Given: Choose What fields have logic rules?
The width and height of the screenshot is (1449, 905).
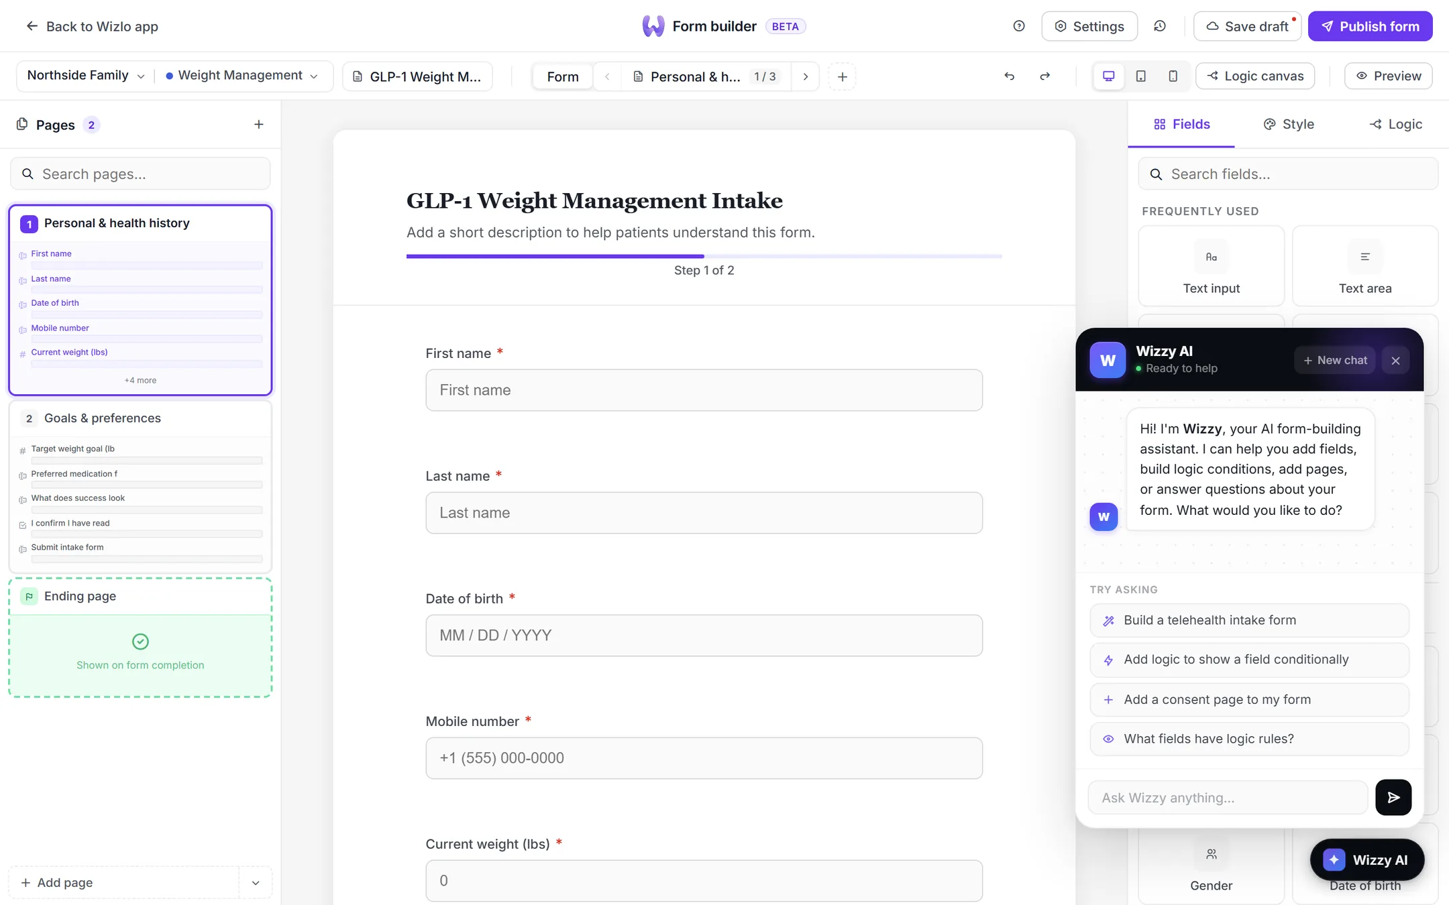Looking at the screenshot, I should [x=1249, y=739].
